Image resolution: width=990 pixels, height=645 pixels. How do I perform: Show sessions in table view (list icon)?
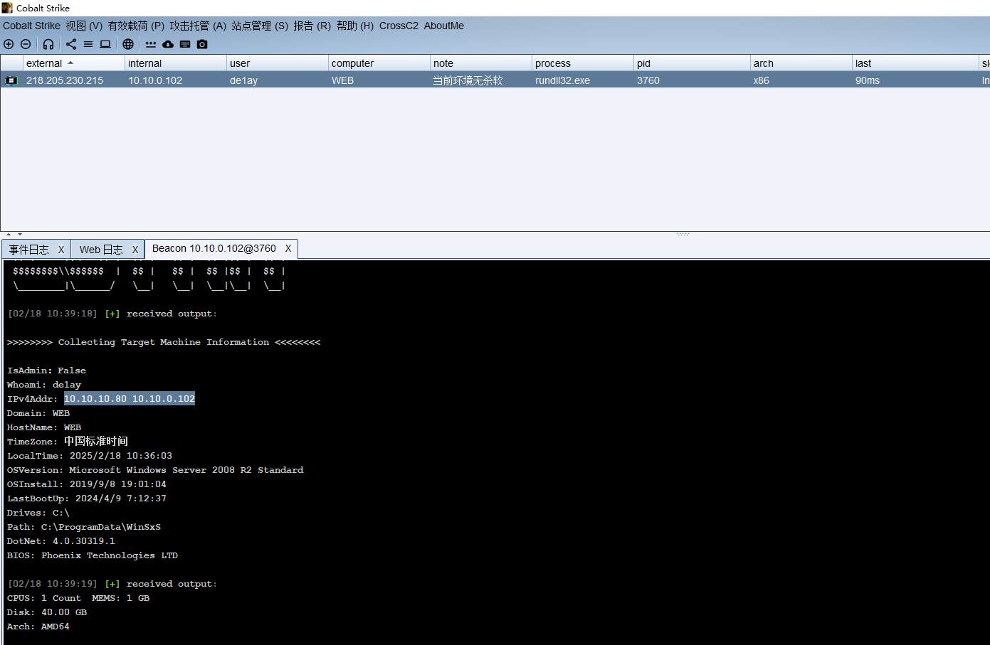click(88, 44)
